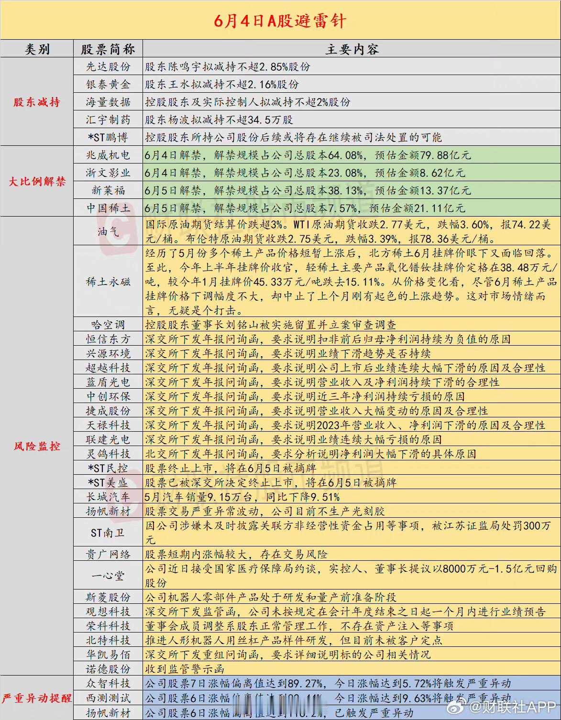Select stock name 观想科技

click(x=108, y=612)
